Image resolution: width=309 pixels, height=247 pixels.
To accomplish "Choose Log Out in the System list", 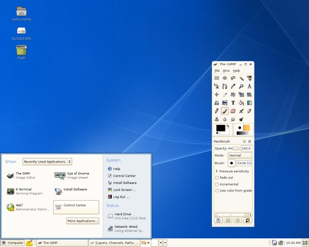I will coord(119,197).
